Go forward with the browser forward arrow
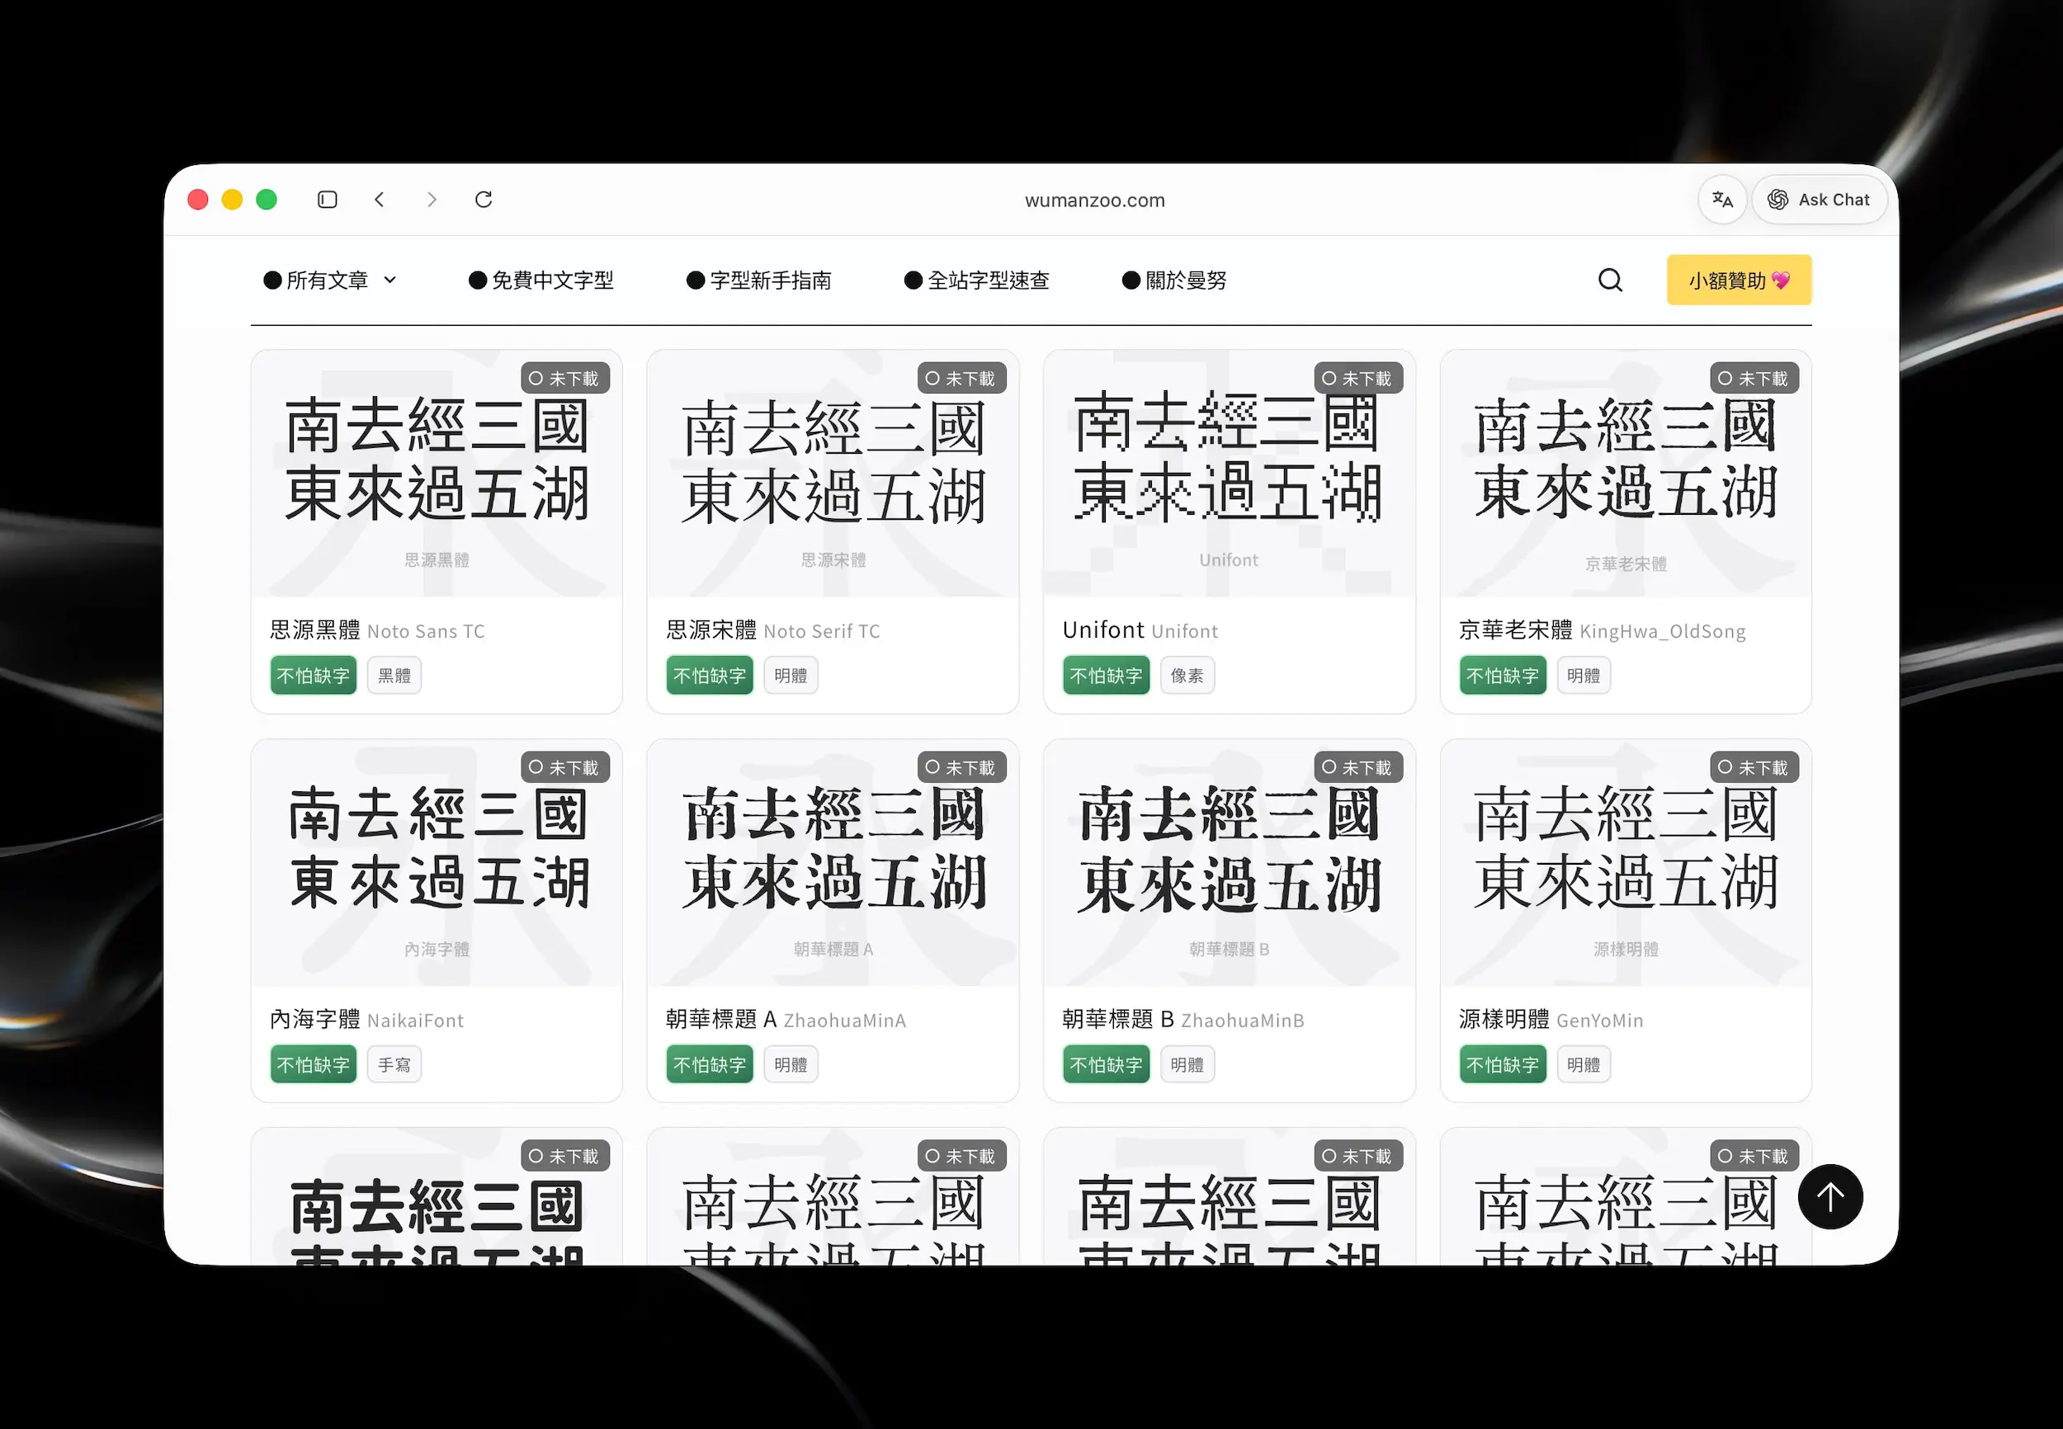 pos(432,200)
